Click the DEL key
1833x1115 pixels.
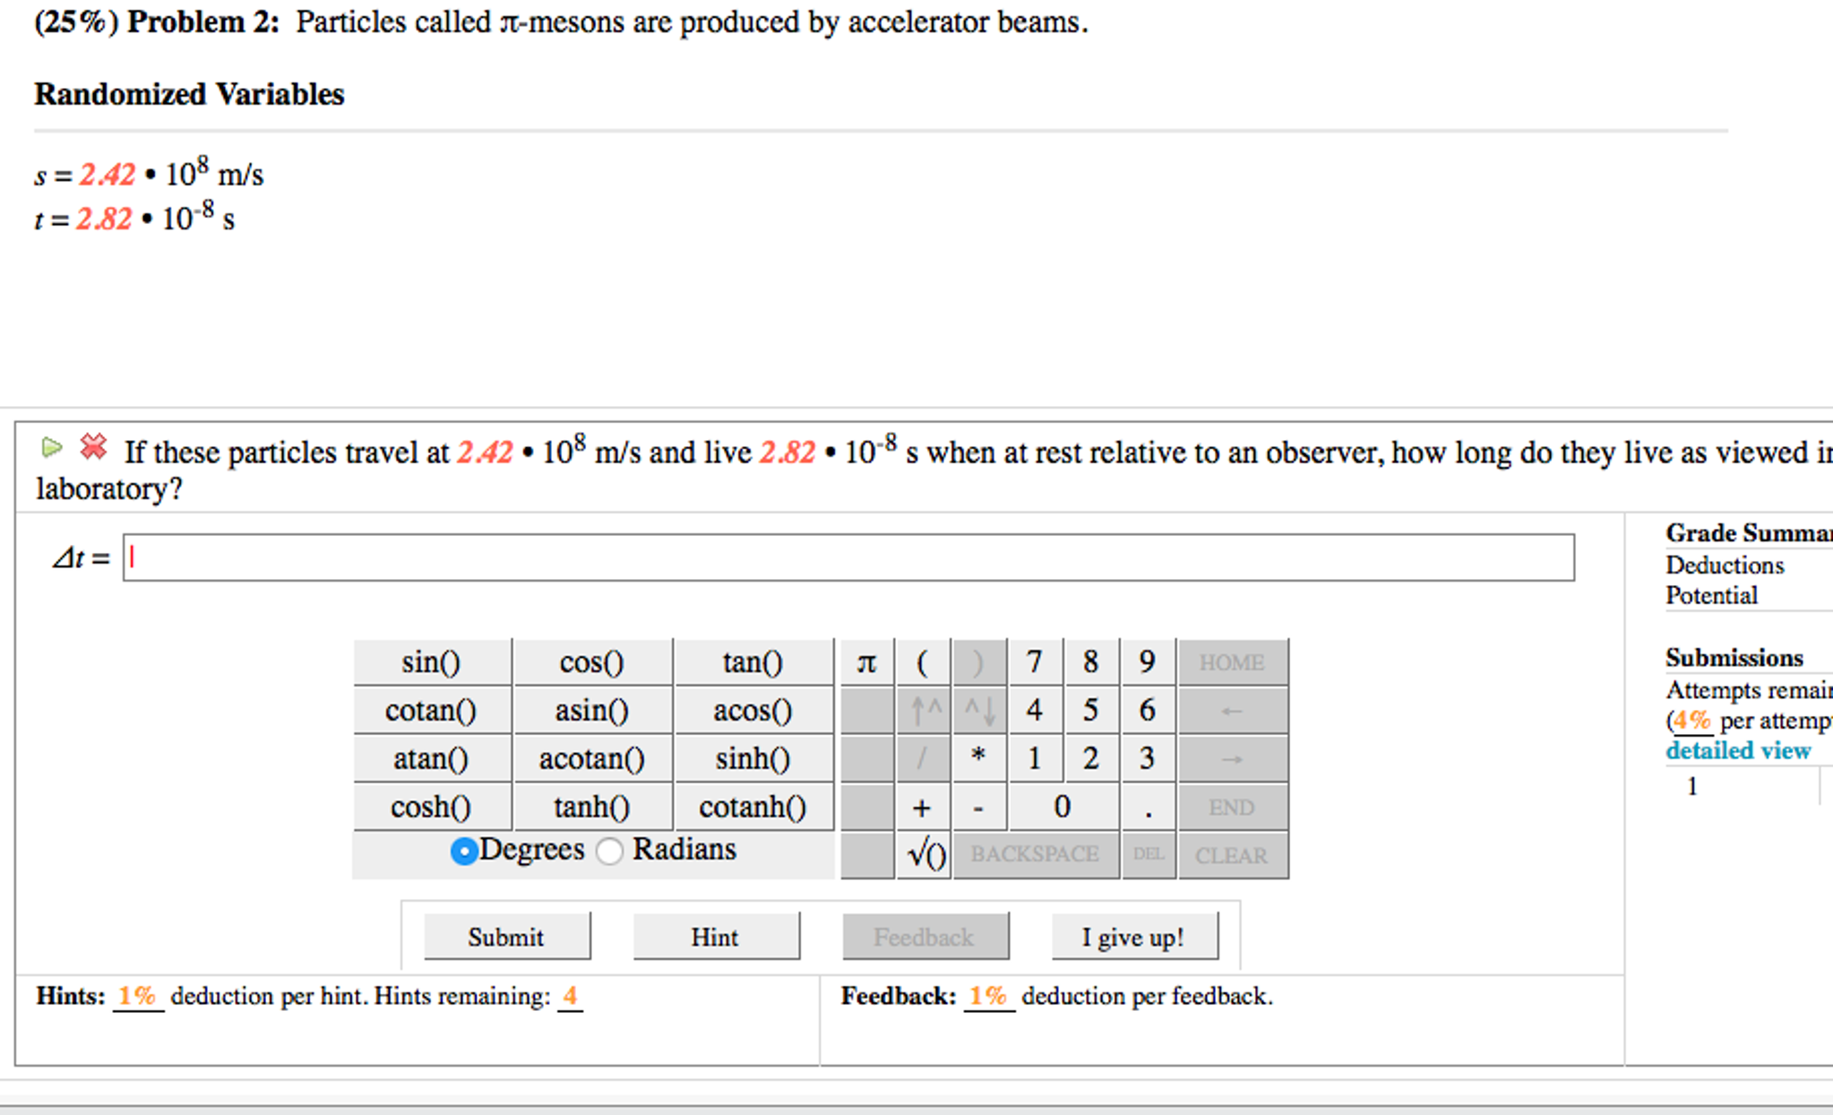click(x=1149, y=855)
